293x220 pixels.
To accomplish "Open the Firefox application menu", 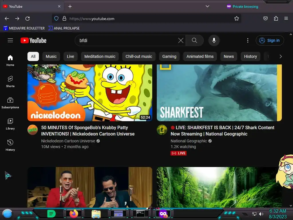I will pyautogui.click(x=286, y=19).
